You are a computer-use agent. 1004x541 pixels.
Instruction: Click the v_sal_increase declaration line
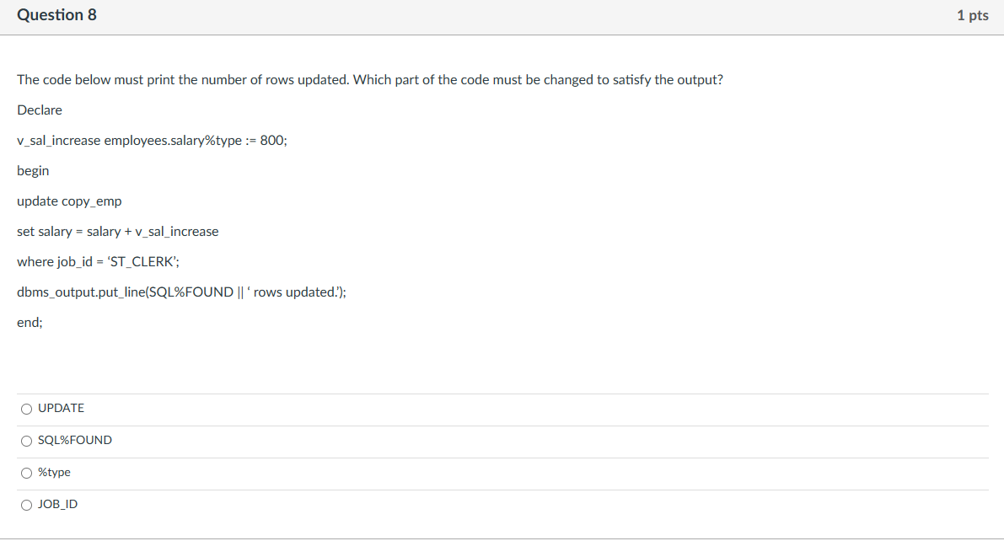[x=153, y=141]
